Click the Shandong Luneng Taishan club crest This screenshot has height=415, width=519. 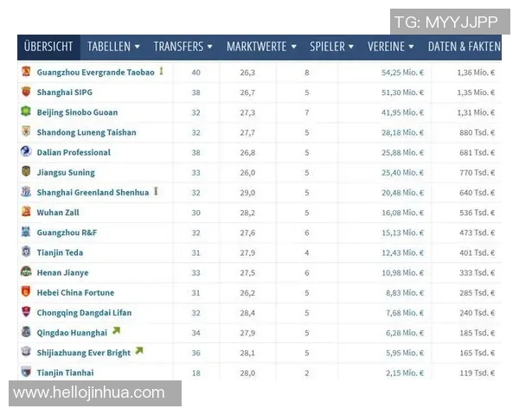point(26,131)
